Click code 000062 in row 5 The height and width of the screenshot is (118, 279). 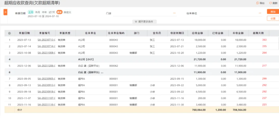[114, 66]
